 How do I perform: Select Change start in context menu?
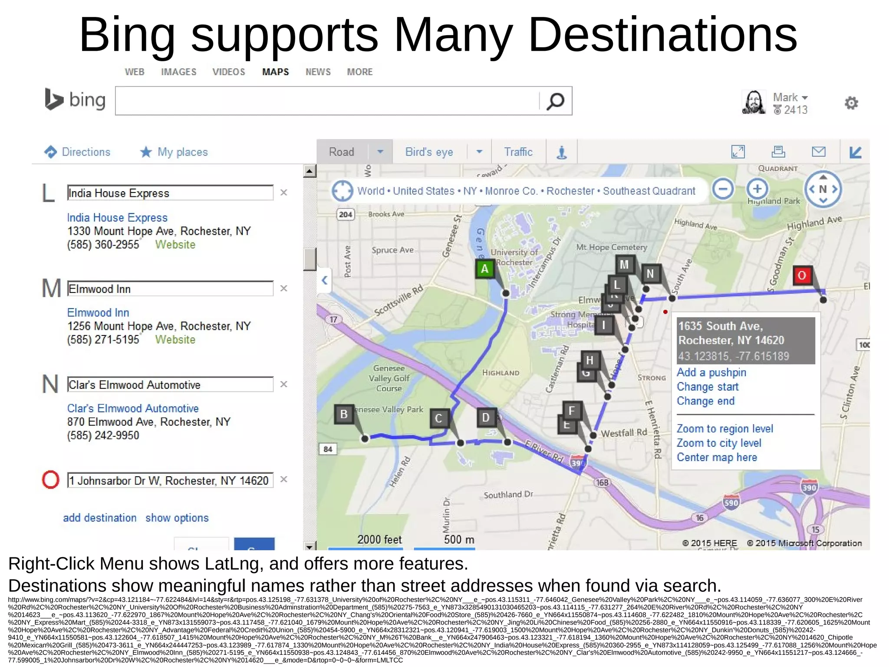(708, 387)
